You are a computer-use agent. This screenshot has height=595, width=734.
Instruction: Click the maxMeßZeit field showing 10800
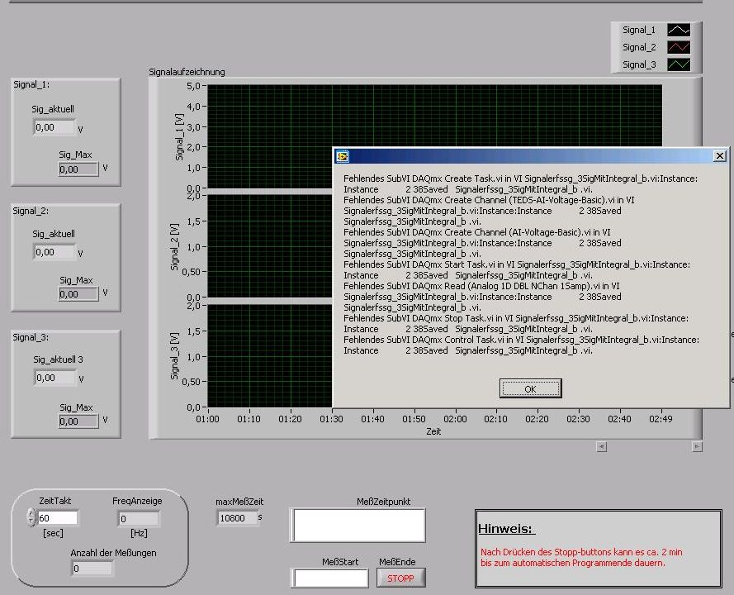tap(235, 518)
